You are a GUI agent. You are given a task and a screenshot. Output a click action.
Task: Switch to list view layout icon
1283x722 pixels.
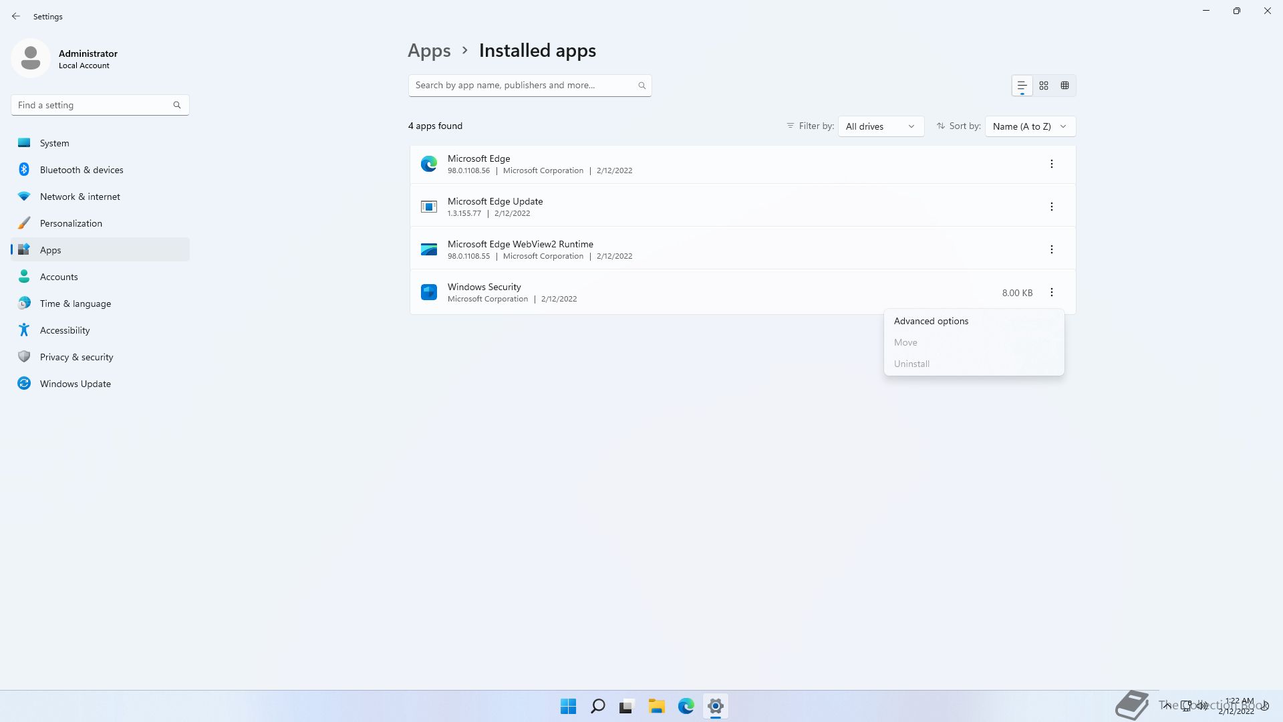1022,86
